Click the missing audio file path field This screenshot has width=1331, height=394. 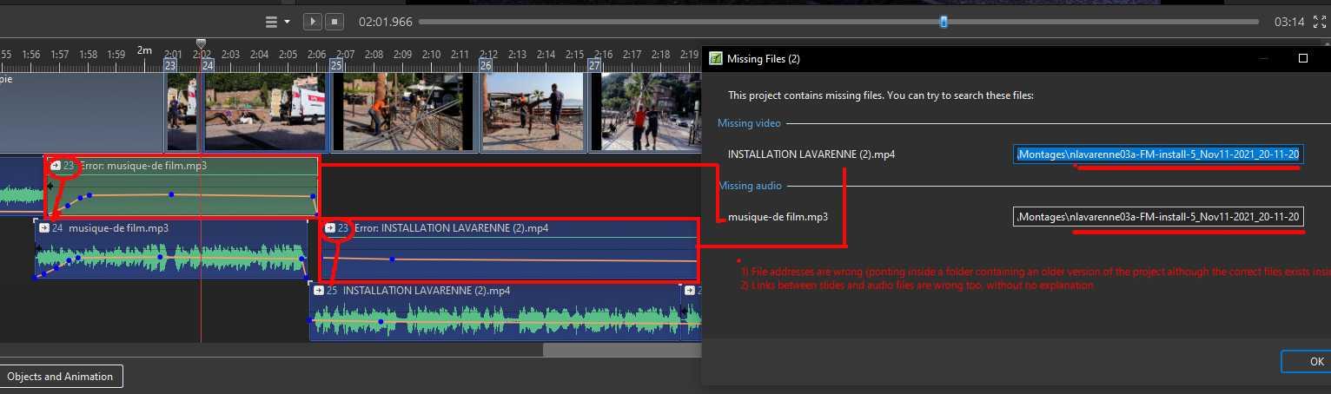(x=1158, y=217)
